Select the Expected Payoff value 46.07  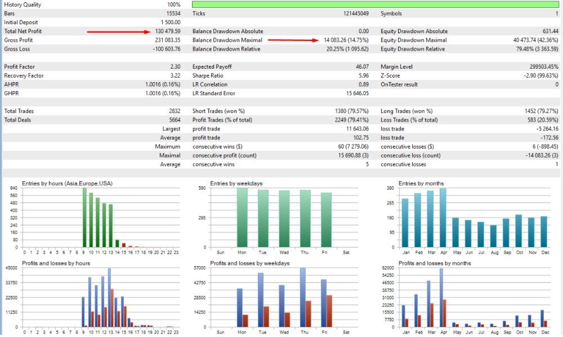[x=362, y=67]
